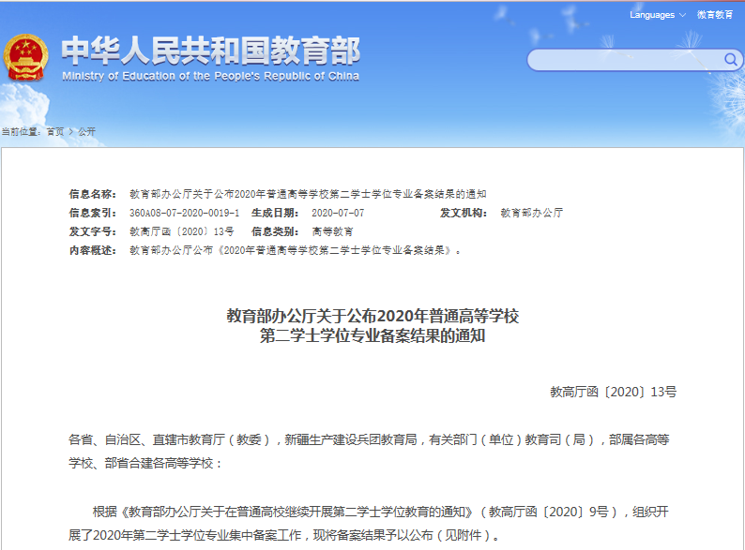Click the 教高厅函〔2020〕13号 line below the headline

(x=613, y=393)
